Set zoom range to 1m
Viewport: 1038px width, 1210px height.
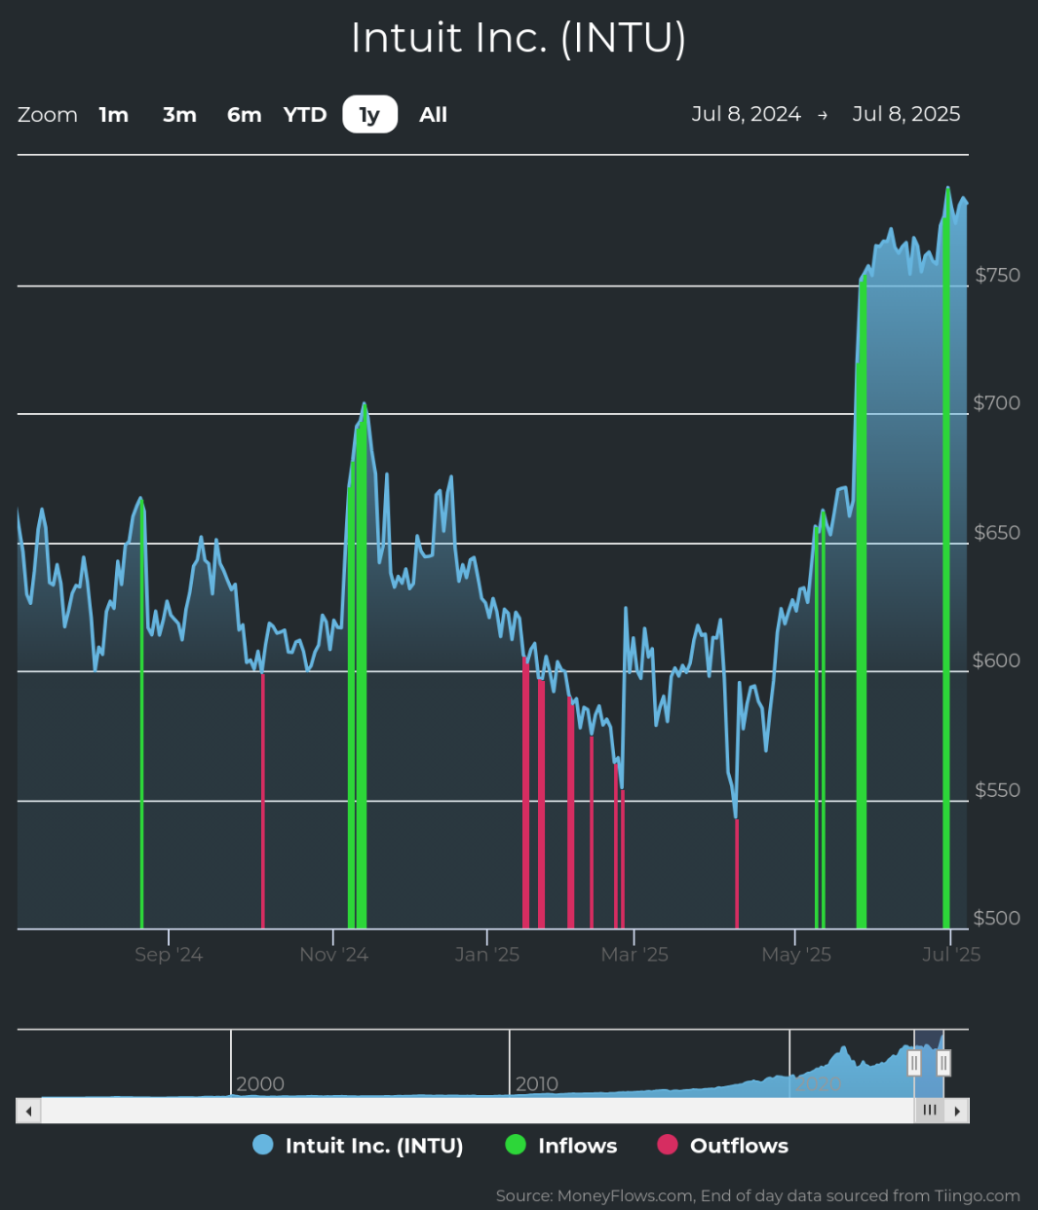coord(114,115)
